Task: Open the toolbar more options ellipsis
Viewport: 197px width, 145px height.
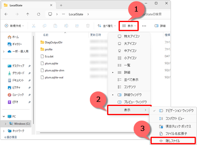Action: pos(144,26)
